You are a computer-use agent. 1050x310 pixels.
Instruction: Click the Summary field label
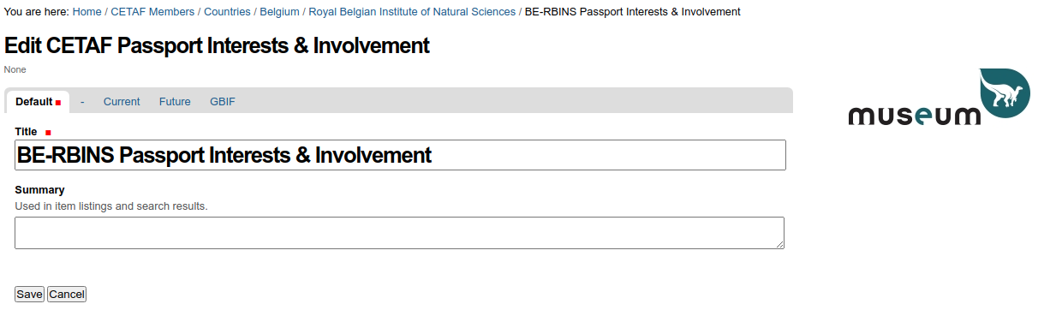pyautogui.click(x=39, y=190)
